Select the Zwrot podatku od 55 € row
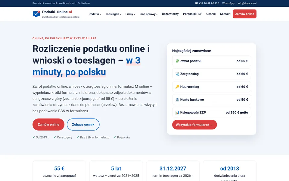Viewport: 289px width, 181px height. pyautogui.click(x=212, y=61)
